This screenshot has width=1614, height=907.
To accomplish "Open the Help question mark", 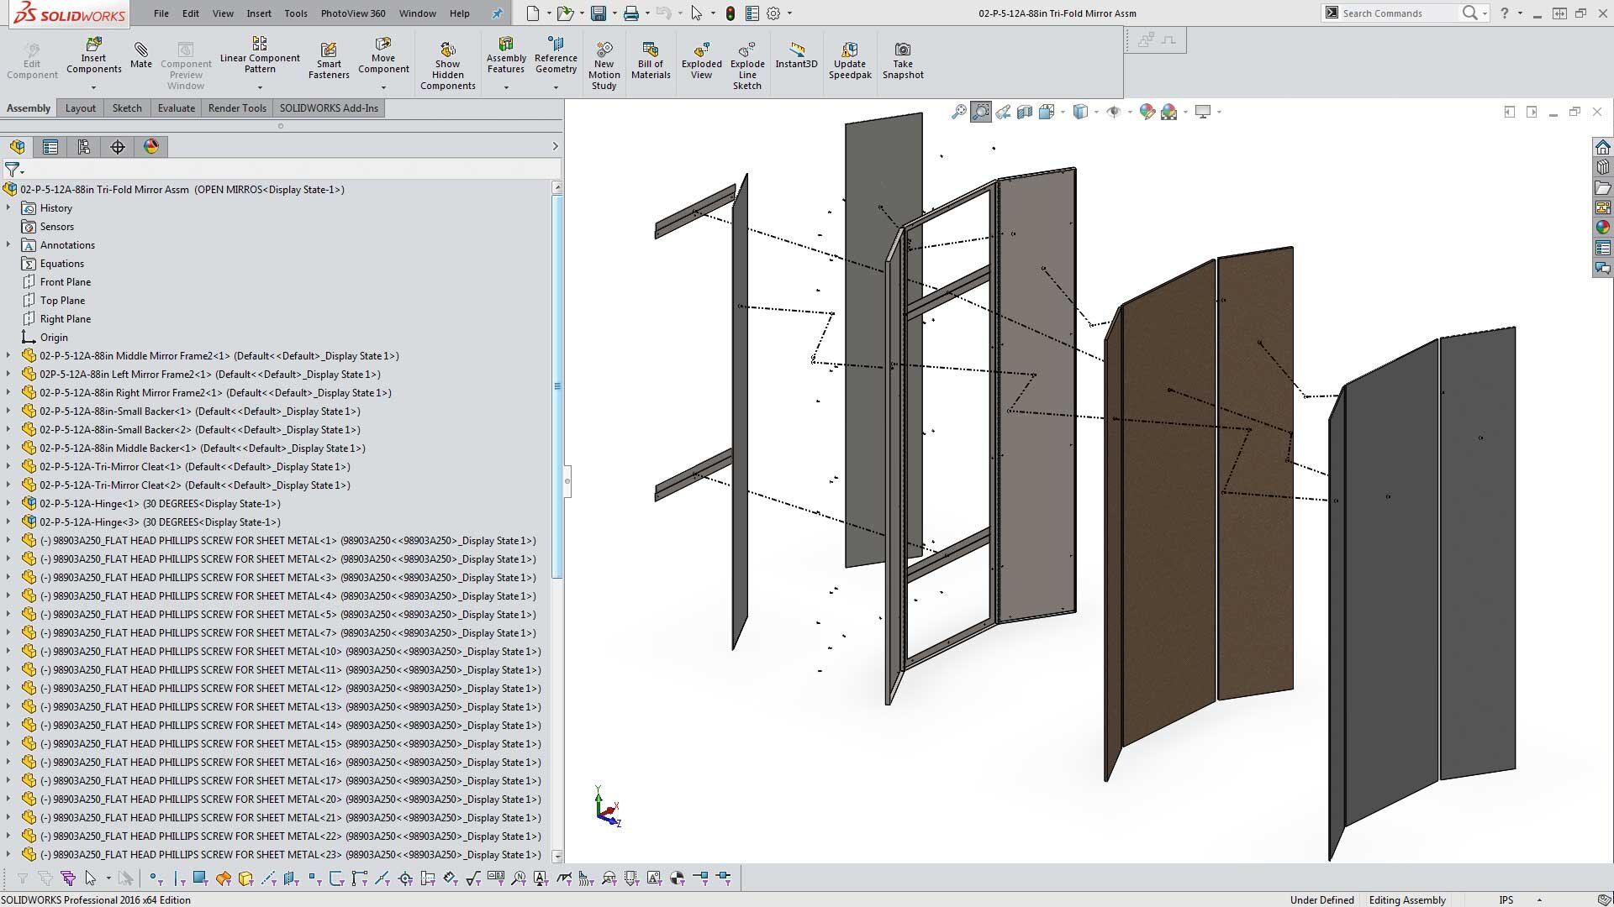I will click(x=1504, y=13).
